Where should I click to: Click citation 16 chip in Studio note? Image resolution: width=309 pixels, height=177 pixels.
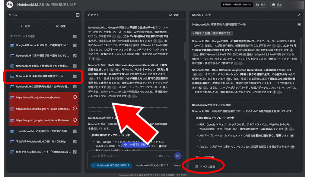[x=292, y=136]
